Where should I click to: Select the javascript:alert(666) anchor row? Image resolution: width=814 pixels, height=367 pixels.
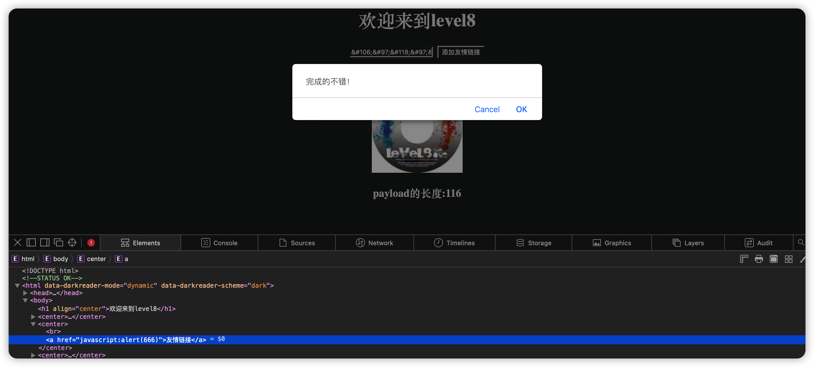(x=407, y=340)
